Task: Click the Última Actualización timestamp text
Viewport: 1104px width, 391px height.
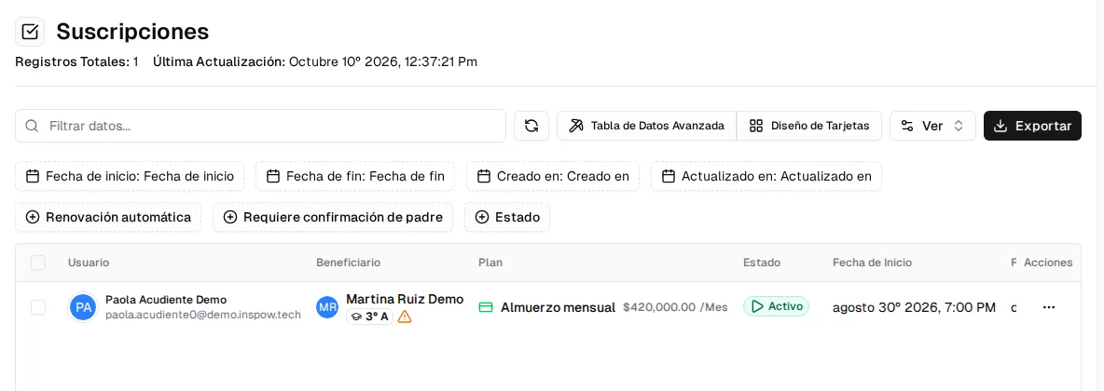Action: coord(315,61)
